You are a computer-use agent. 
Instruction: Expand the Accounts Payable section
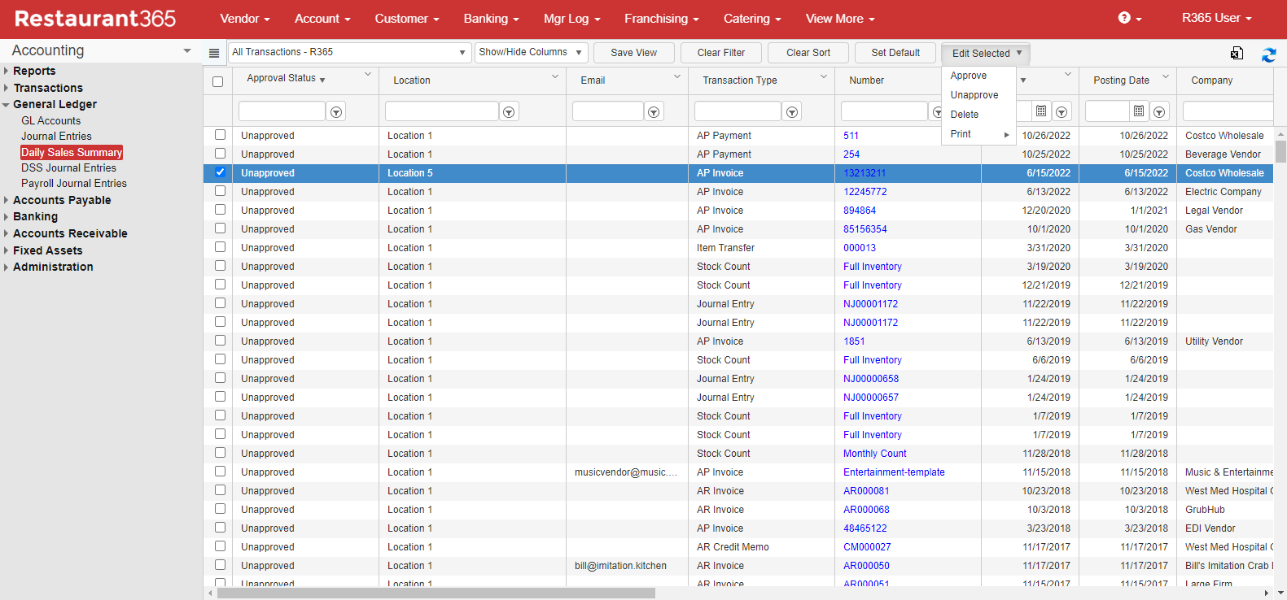[7, 200]
